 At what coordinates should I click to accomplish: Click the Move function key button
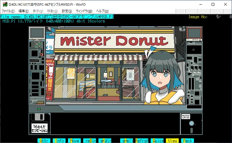(x=74, y=141)
